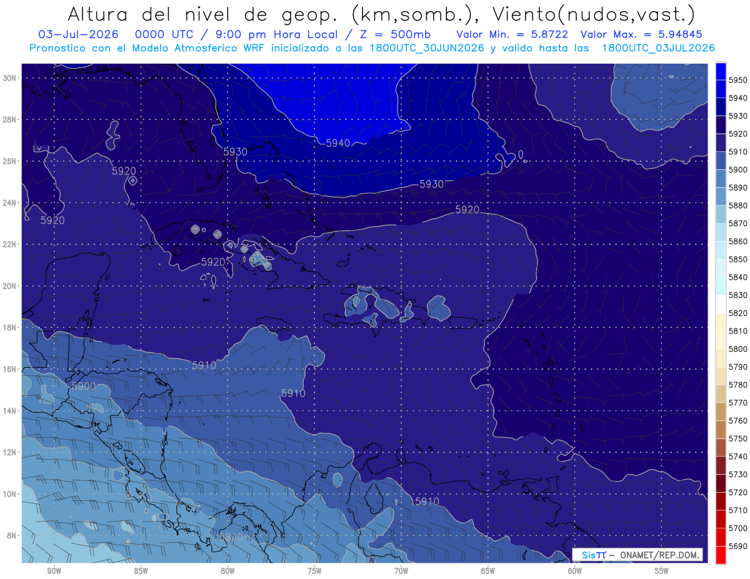
Task: Click the '5830' colorbar scale label
Action: 738,295
